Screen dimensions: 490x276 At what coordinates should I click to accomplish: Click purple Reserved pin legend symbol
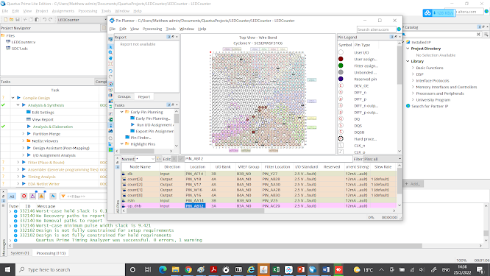[341, 79]
